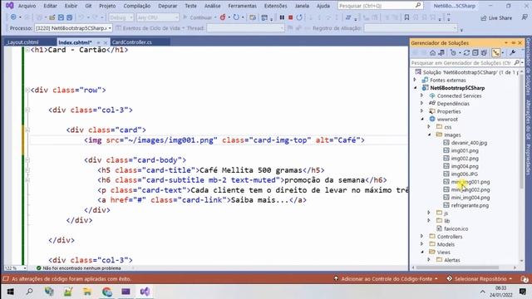This screenshot has width=532, height=299.
Task: Save the current file with Save icon
Action: point(61,17)
